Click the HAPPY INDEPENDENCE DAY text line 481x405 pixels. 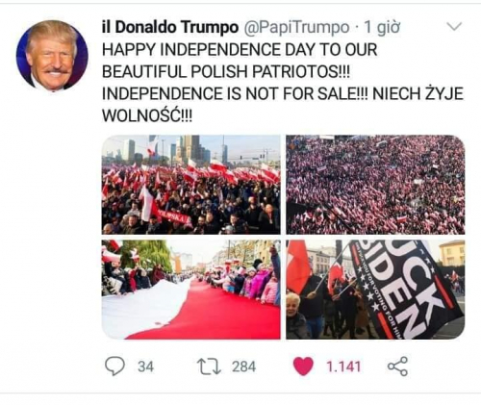240,50
